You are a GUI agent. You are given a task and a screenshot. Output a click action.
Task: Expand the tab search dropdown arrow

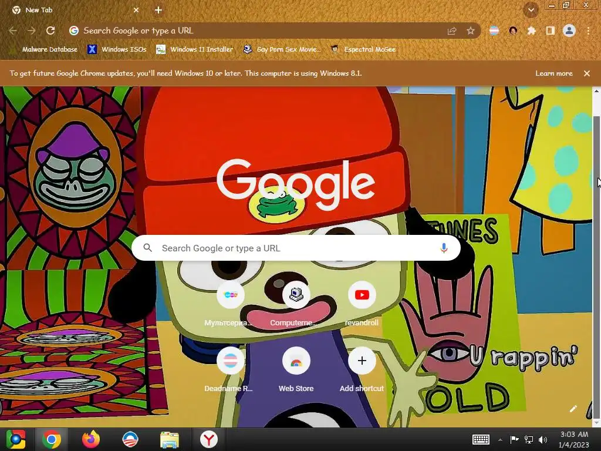[x=531, y=10]
